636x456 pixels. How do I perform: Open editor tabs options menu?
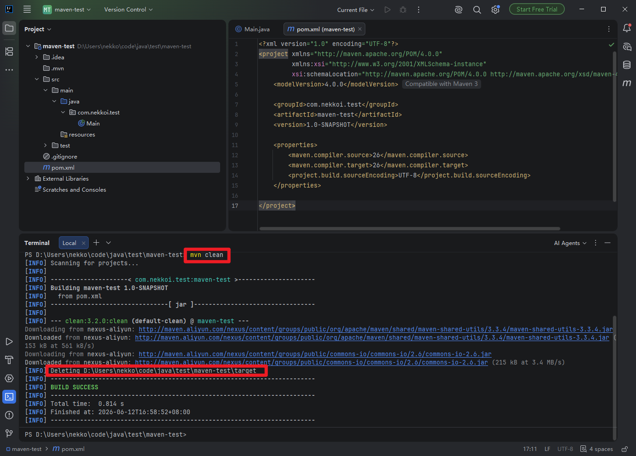(609, 29)
